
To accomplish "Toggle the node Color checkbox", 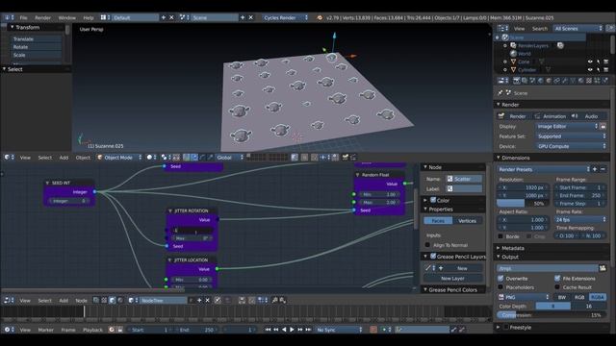I will (x=433, y=200).
